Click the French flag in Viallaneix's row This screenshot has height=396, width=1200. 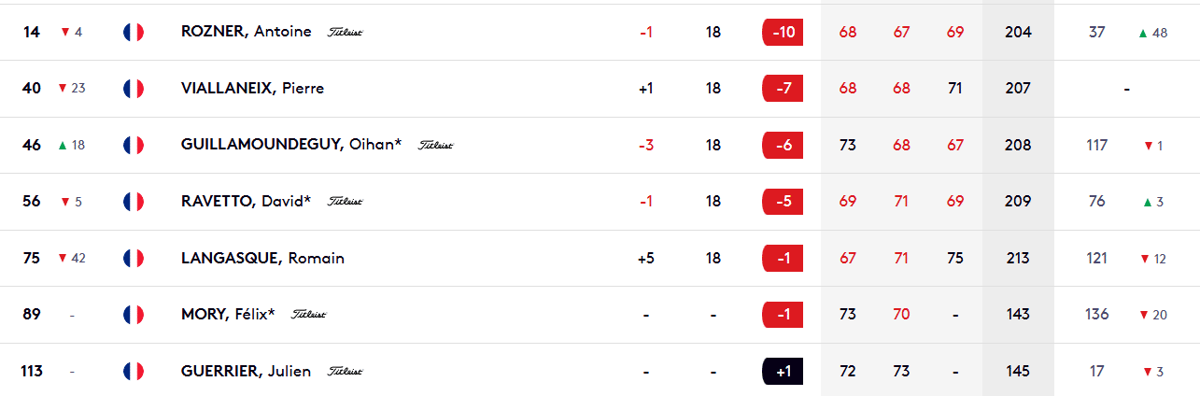point(133,89)
